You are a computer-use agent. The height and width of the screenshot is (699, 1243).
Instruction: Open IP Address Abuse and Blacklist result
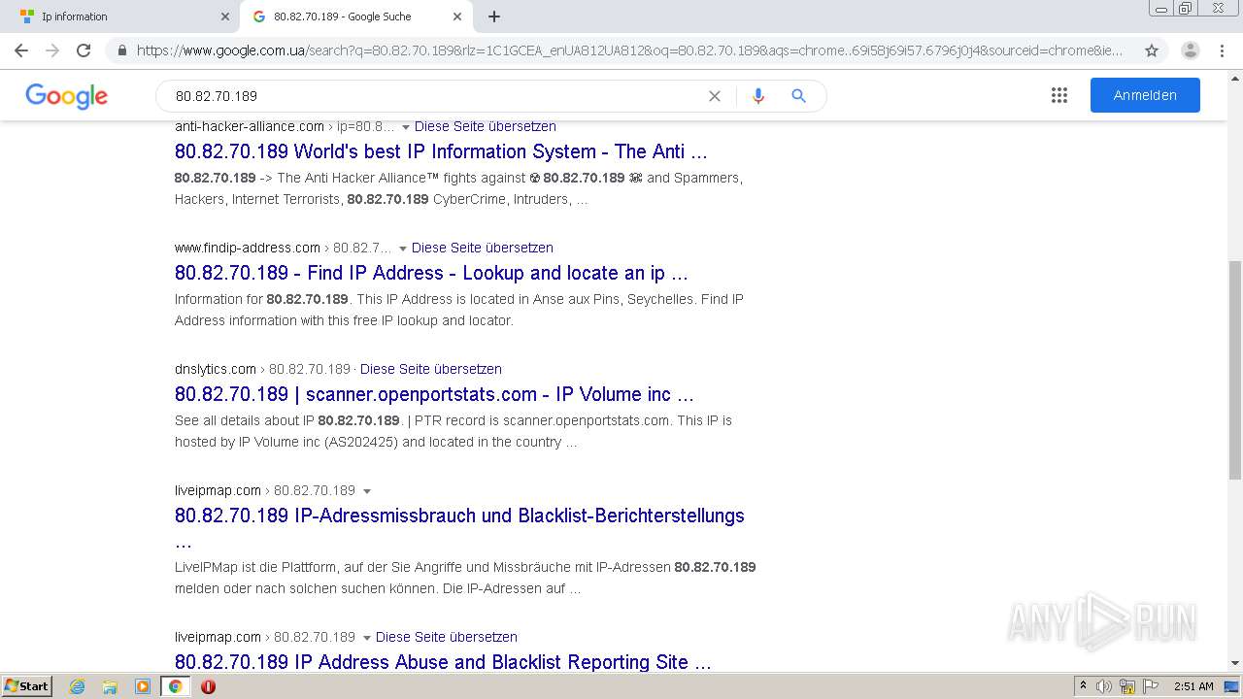443,662
